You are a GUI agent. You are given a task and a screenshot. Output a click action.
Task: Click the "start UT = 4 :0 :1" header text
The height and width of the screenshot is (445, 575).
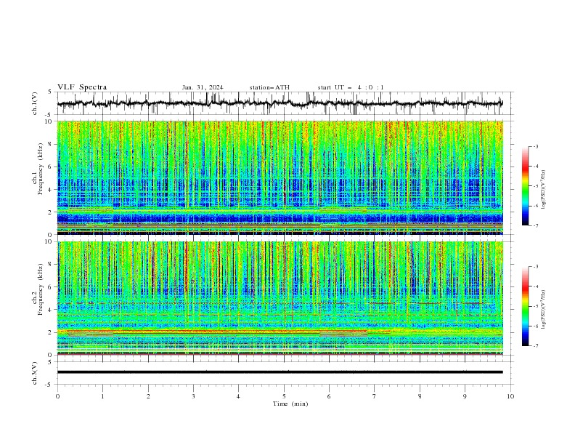pos(351,87)
